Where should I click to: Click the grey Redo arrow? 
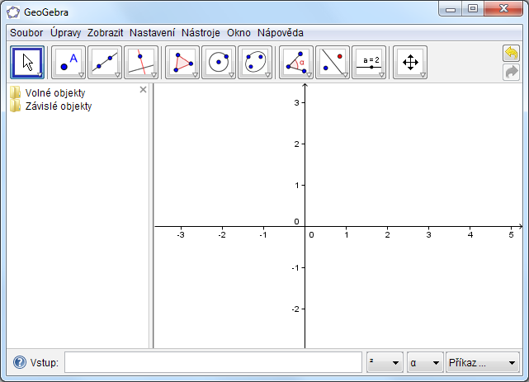coord(511,72)
